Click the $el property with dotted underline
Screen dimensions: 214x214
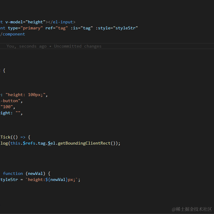click(52, 143)
